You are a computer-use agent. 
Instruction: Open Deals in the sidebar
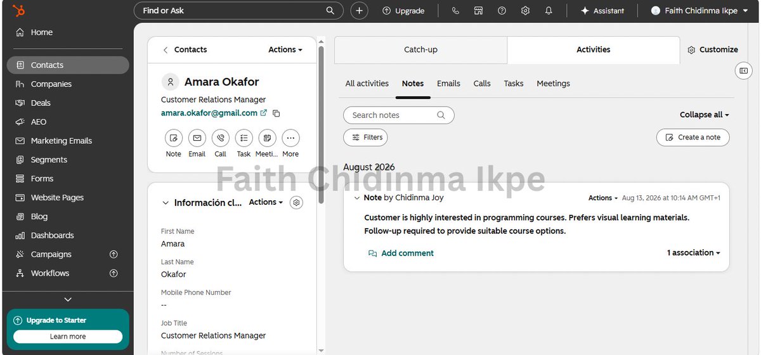pyautogui.click(x=68, y=103)
